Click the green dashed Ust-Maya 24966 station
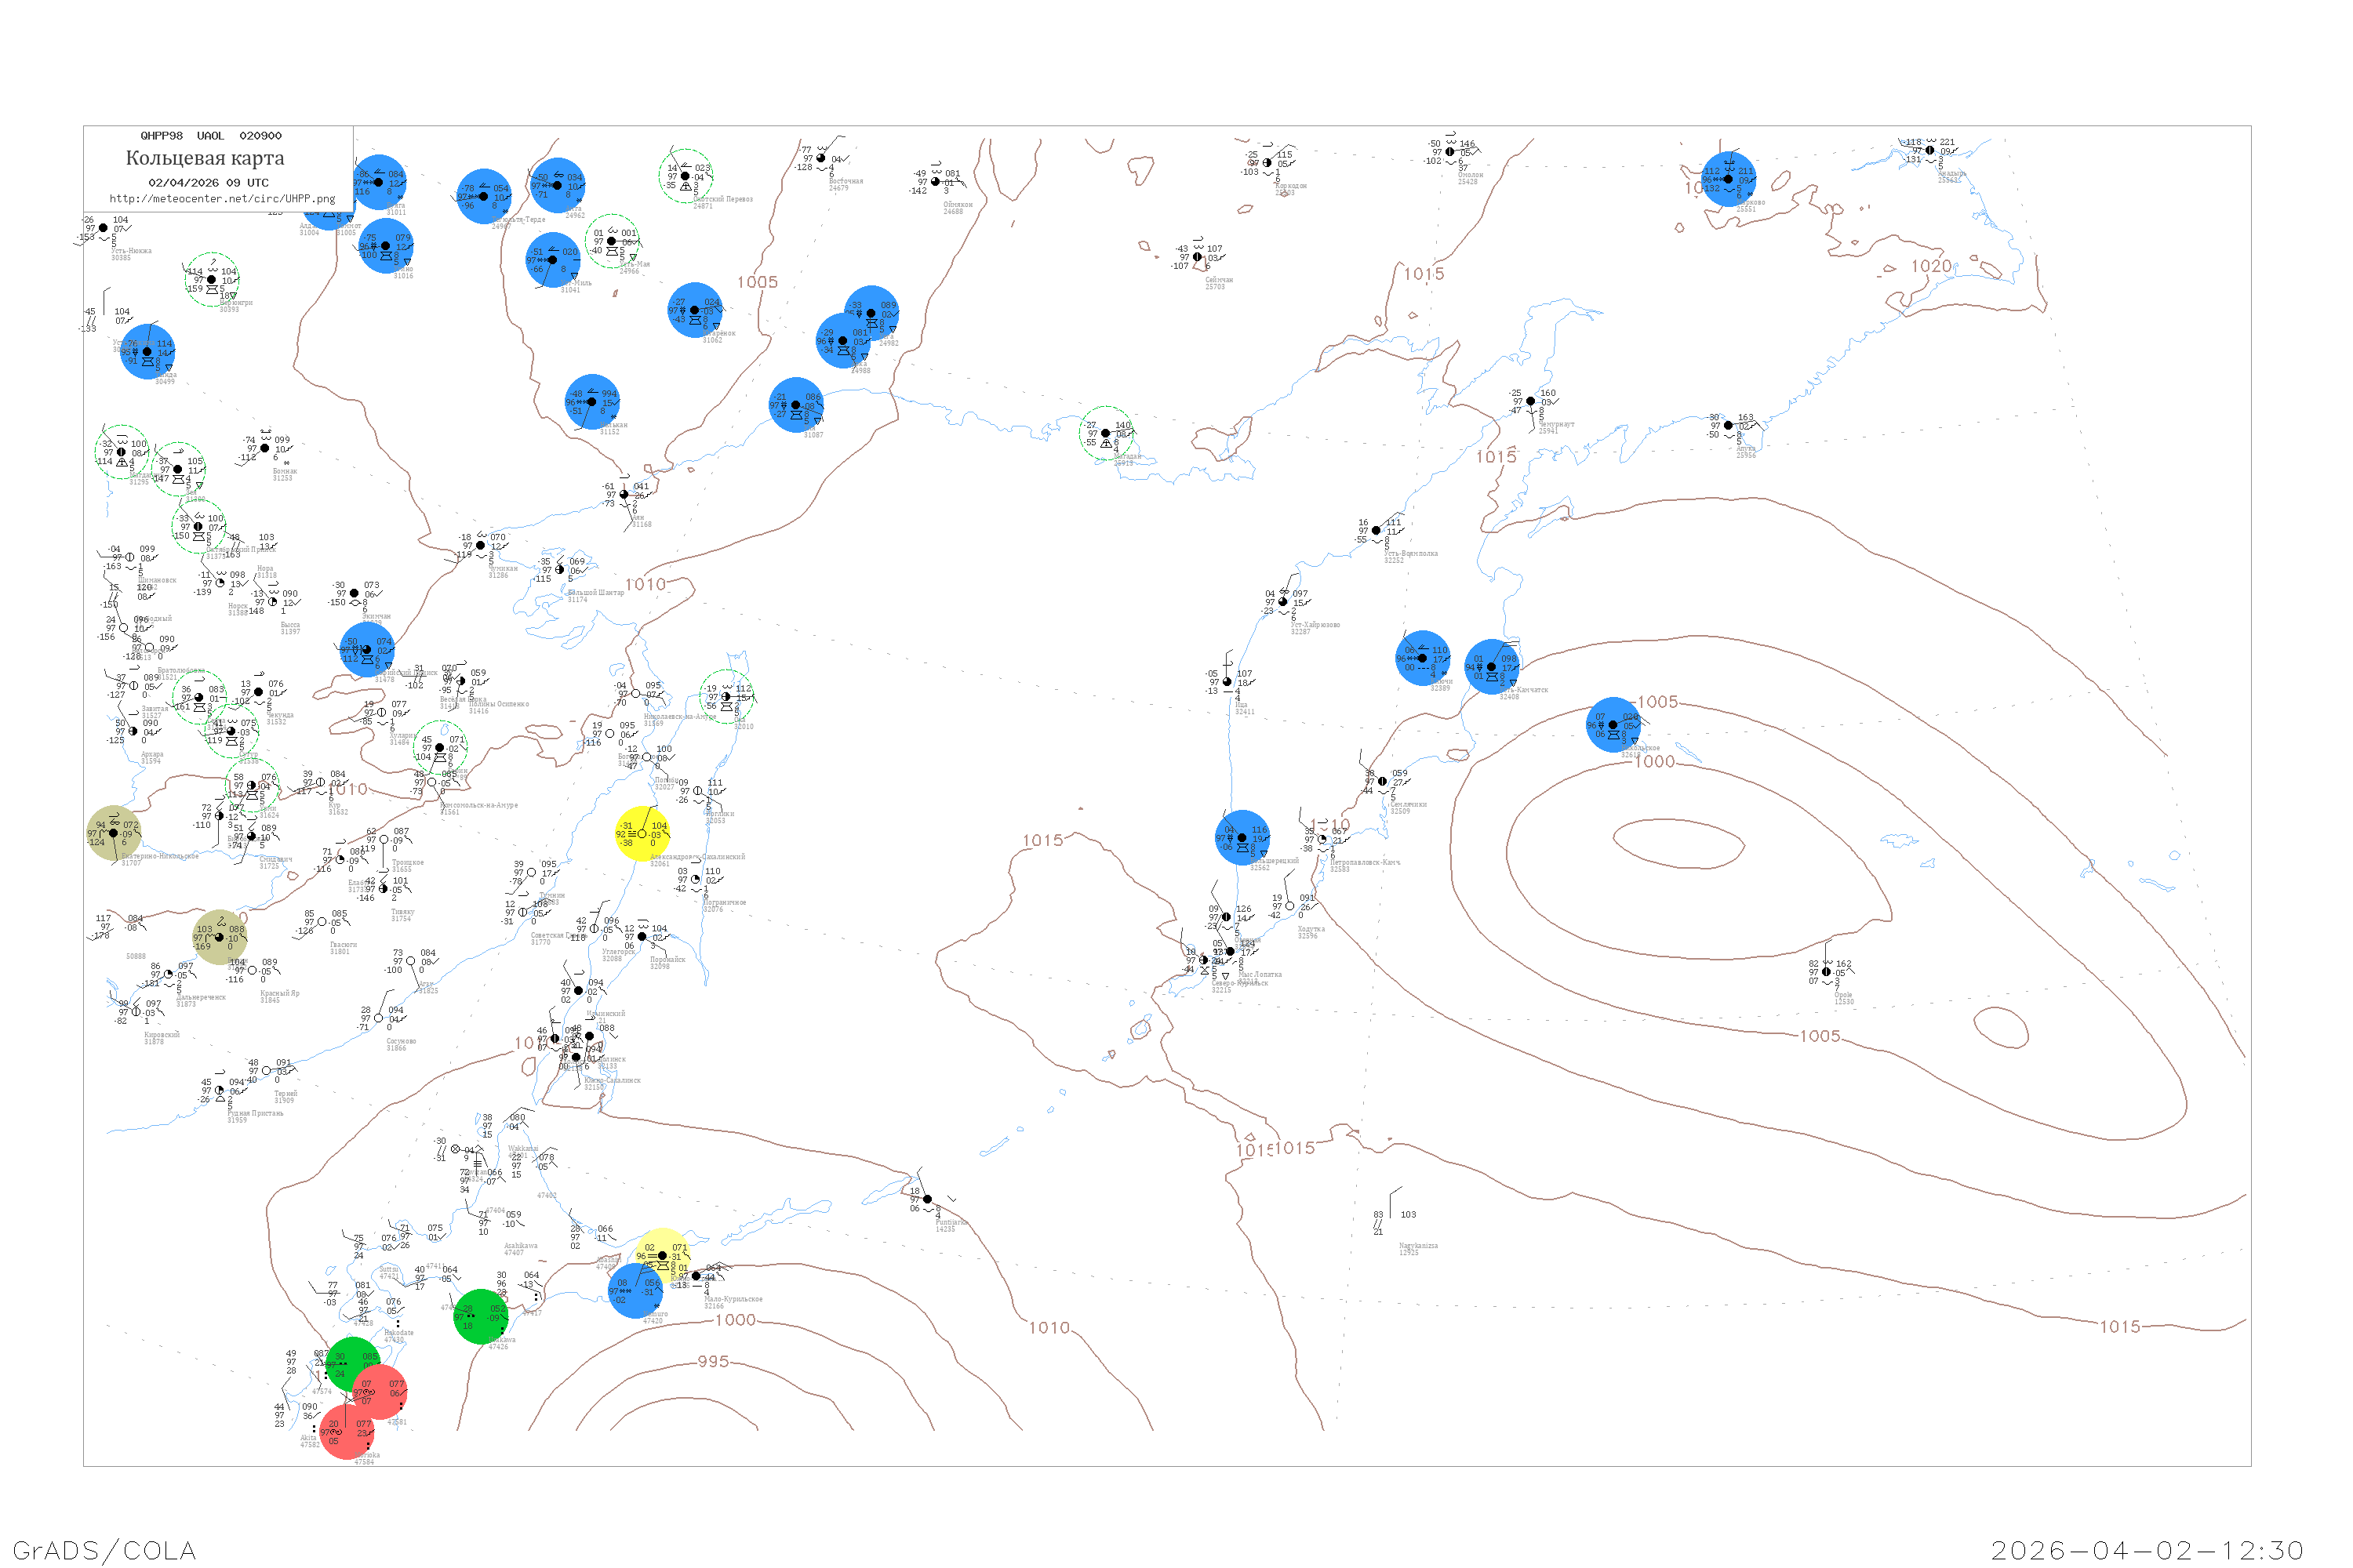Image resolution: width=2353 pixels, height=1568 pixels. pyautogui.click(x=613, y=241)
